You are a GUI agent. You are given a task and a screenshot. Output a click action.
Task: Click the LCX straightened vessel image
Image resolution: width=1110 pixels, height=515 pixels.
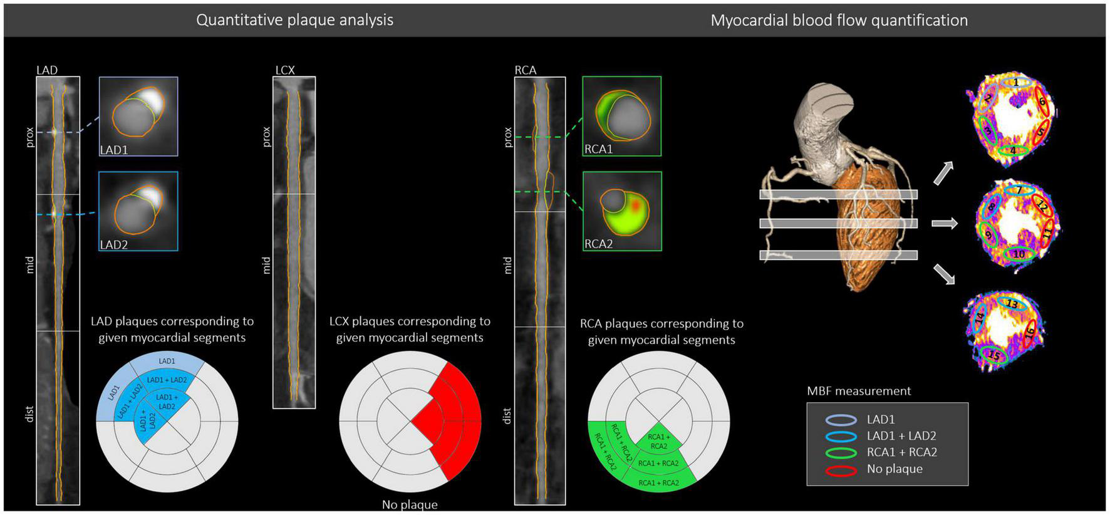294,242
